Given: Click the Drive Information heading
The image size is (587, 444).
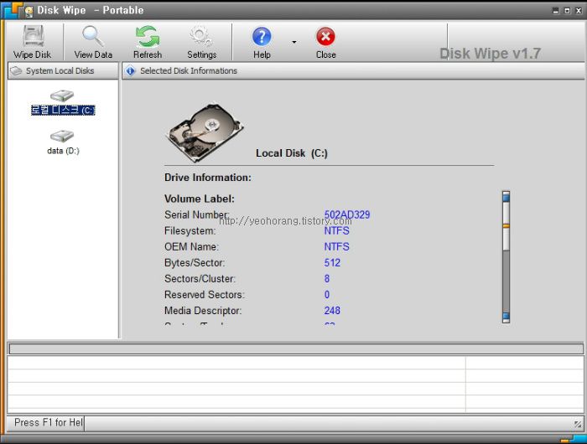Looking at the screenshot, I should pos(208,178).
